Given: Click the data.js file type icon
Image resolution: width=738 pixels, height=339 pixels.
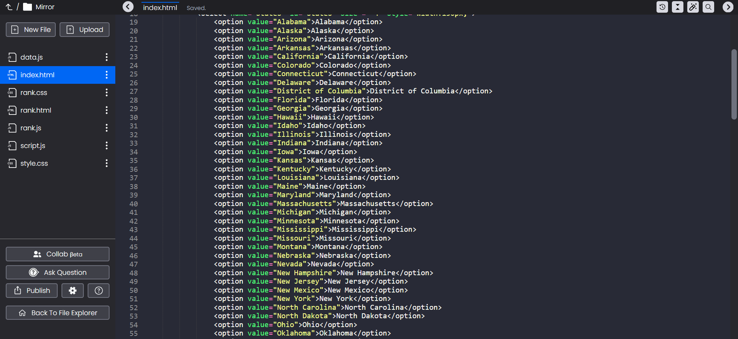Looking at the screenshot, I should (12, 57).
